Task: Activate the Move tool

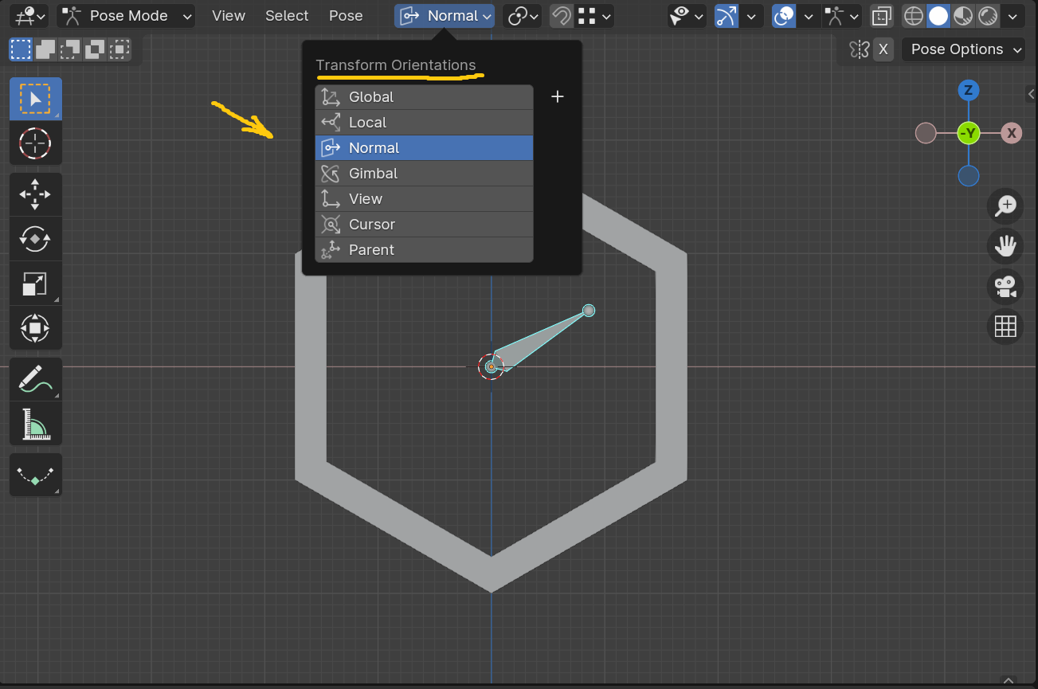Action: pos(35,194)
